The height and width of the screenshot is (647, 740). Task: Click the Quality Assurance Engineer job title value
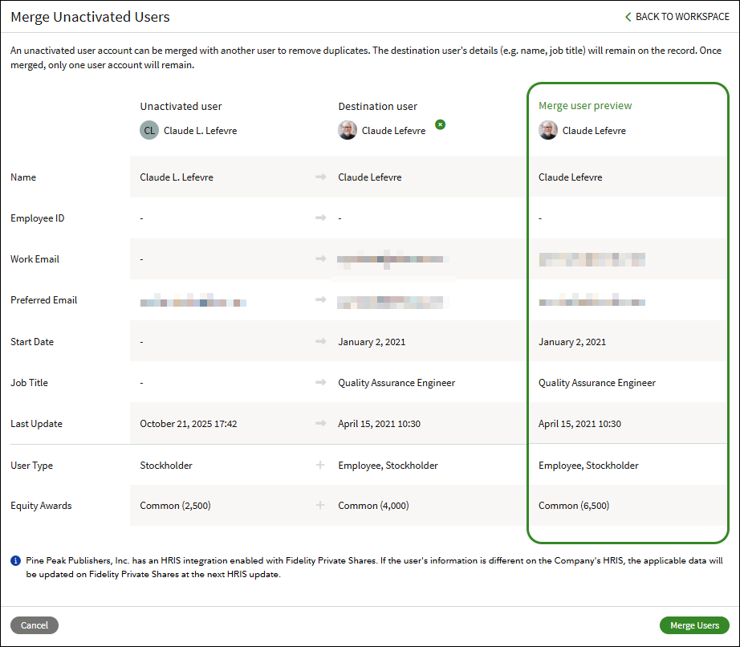pyautogui.click(x=396, y=382)
